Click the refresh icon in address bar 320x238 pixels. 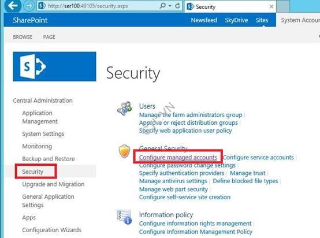coord(177,6)
